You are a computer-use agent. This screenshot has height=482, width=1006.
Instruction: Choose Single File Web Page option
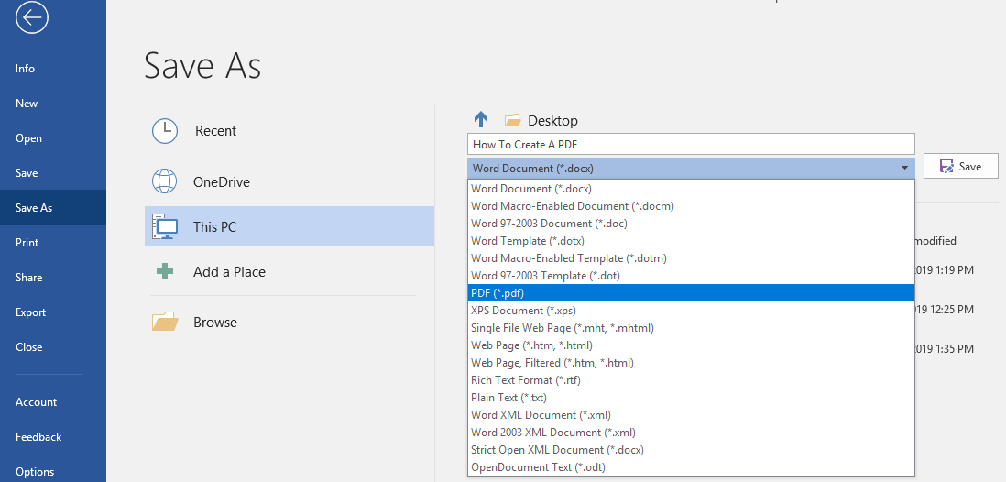(x=691, y=327)
